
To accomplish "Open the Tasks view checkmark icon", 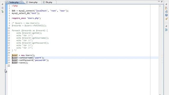I will click(166, 11).
